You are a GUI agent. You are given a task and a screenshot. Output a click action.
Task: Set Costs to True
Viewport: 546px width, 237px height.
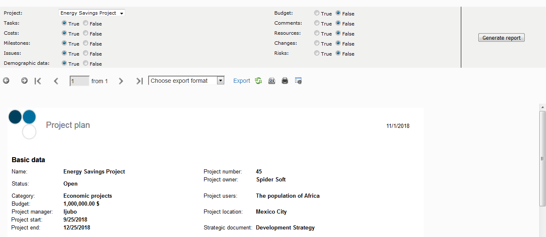coord(64,33)
